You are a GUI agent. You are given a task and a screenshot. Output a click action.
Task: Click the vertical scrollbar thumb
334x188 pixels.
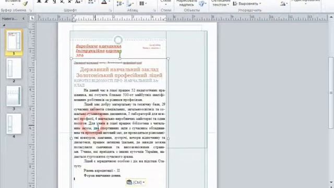(331, 93)
